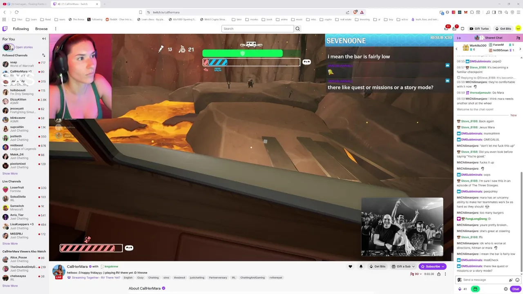Unfollow via the heart button
This screenshot has width=523, height=294.
[350, 267]
